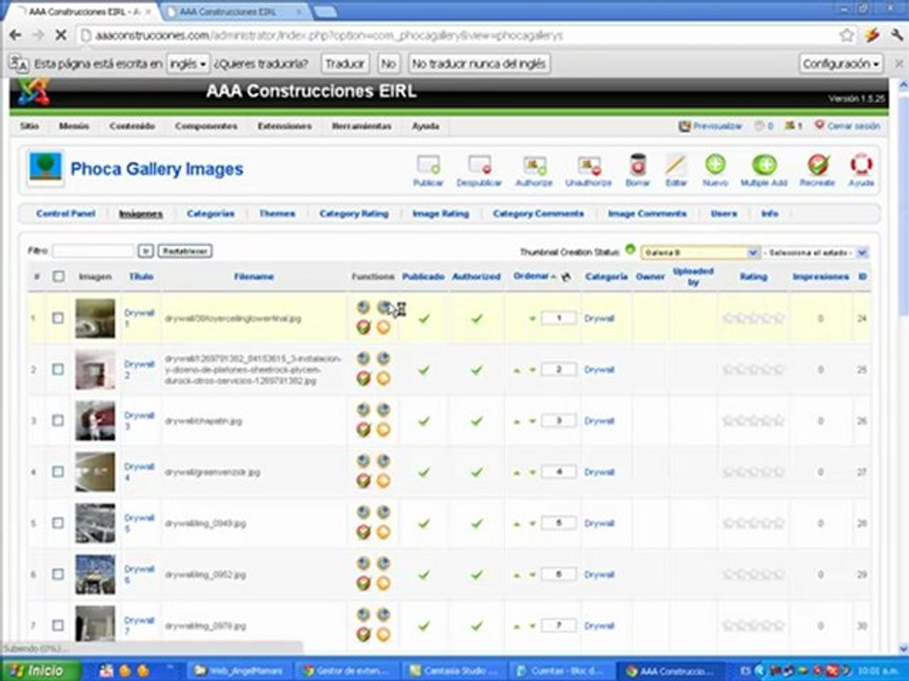
Task: Click orange function icon in Drywall 2 row
Action: tap(383, 378)
